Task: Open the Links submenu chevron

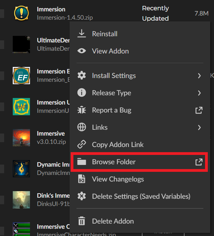Action: (199, 127)
